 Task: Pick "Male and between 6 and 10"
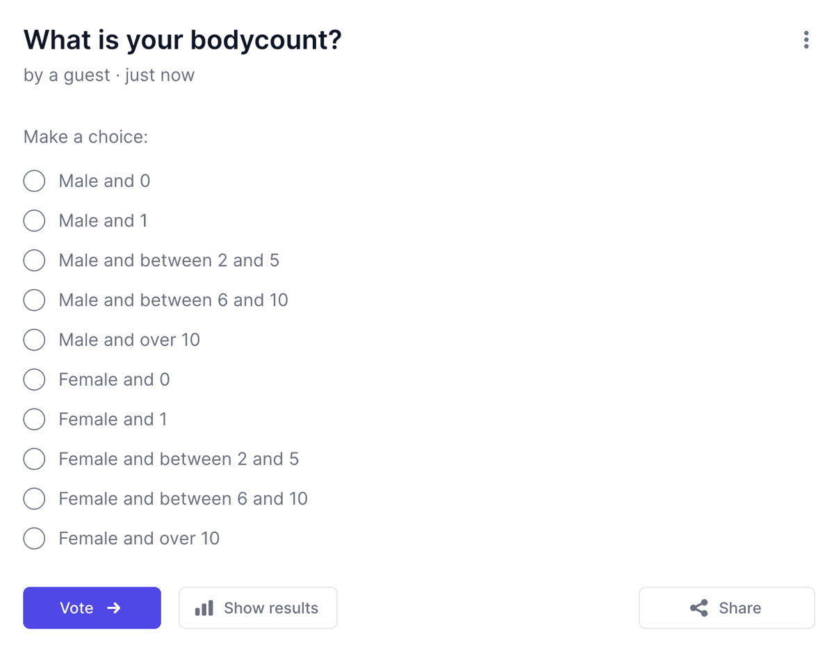pyautogui.click(x=34, y=300)
